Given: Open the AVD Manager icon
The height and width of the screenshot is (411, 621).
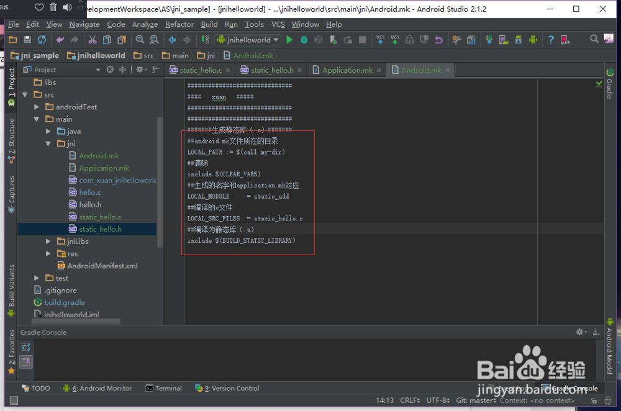Looking at the screenshot, I should (x=504, y=40).
